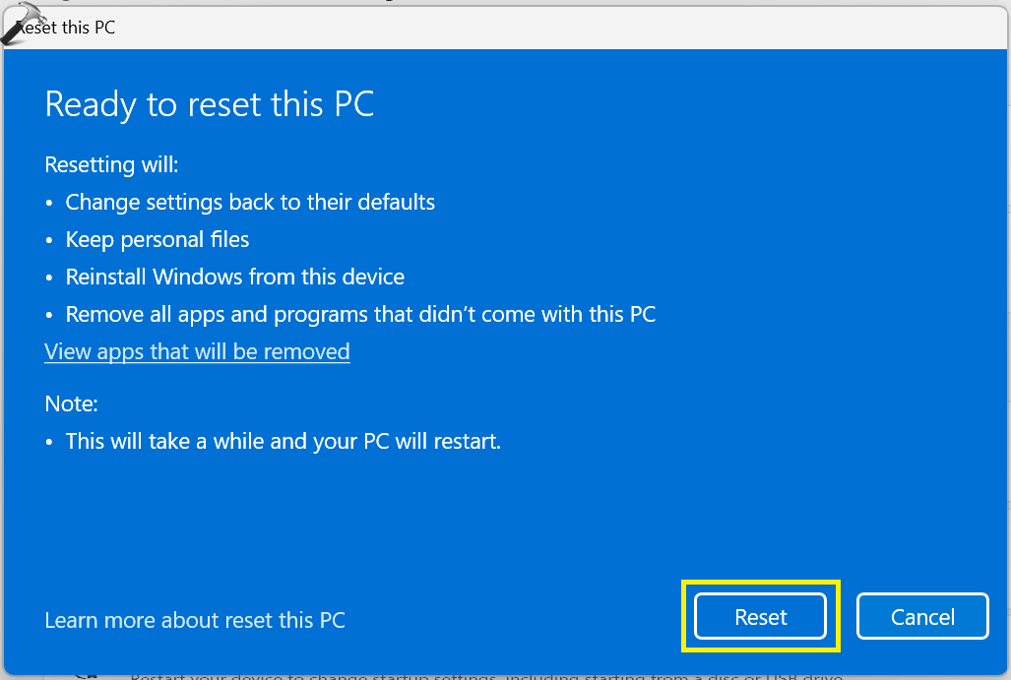Click the Ready to reset this PC heading
This screenshot has width=1011, height=680.
(x=210, y=104)
